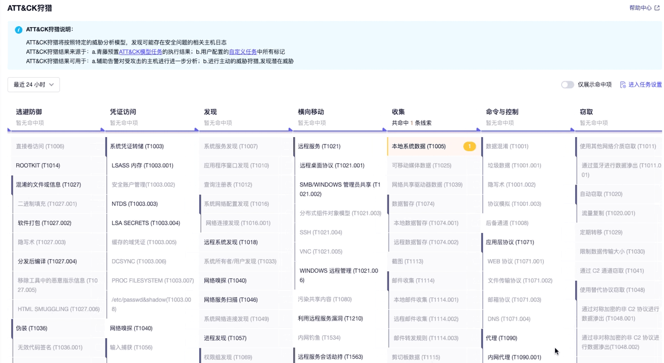Open the 最近 24 小时 time range dropdown
The width and height of the screenshot is (664, 363).
coord(34,85)
